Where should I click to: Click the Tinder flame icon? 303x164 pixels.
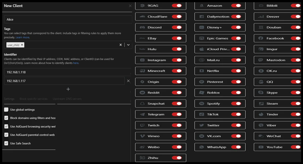pyautogui.click(x=261, y=114)
